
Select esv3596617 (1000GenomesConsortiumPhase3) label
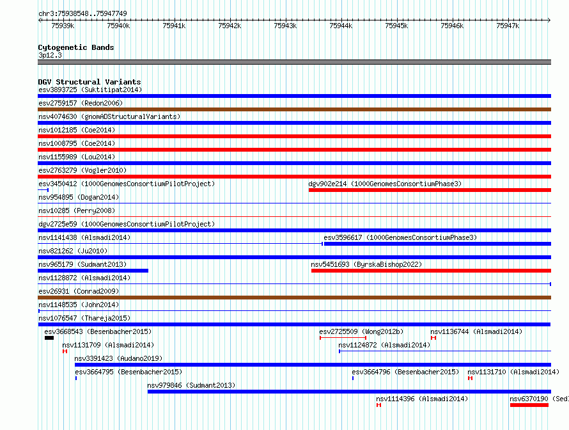click(x=400, y=237)
